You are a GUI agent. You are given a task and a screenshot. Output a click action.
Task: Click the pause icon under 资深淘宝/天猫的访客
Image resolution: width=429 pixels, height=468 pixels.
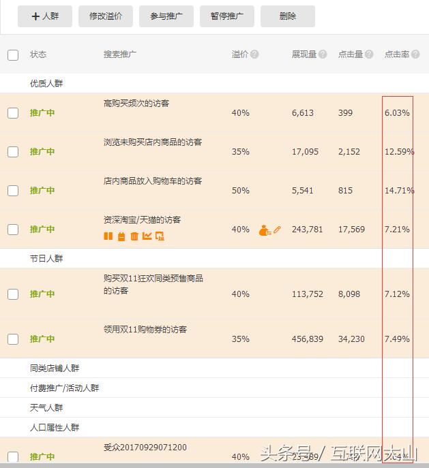[108, 236]
